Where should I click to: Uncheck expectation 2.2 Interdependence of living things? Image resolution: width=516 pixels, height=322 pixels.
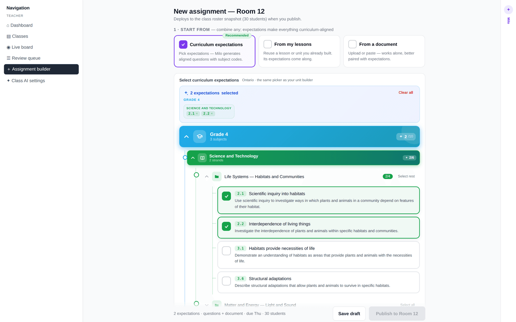pyautogui.click(x=226, y=226)
